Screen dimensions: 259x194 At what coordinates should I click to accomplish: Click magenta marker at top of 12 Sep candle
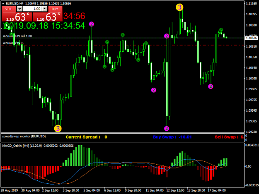[x=167, y=36]
